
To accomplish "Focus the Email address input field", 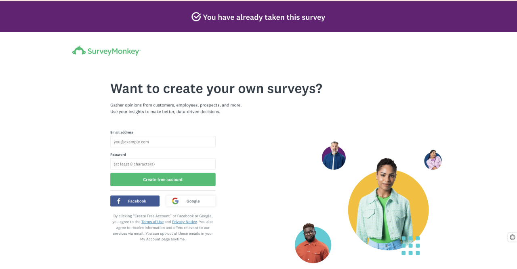I will click(163, 142).
